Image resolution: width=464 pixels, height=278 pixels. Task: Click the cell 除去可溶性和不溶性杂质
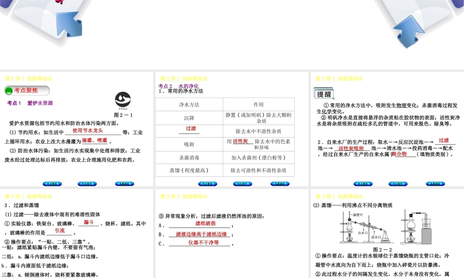click(x=258, y=171)
